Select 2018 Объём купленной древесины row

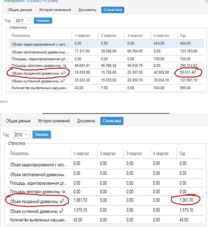tap(106, 211)
